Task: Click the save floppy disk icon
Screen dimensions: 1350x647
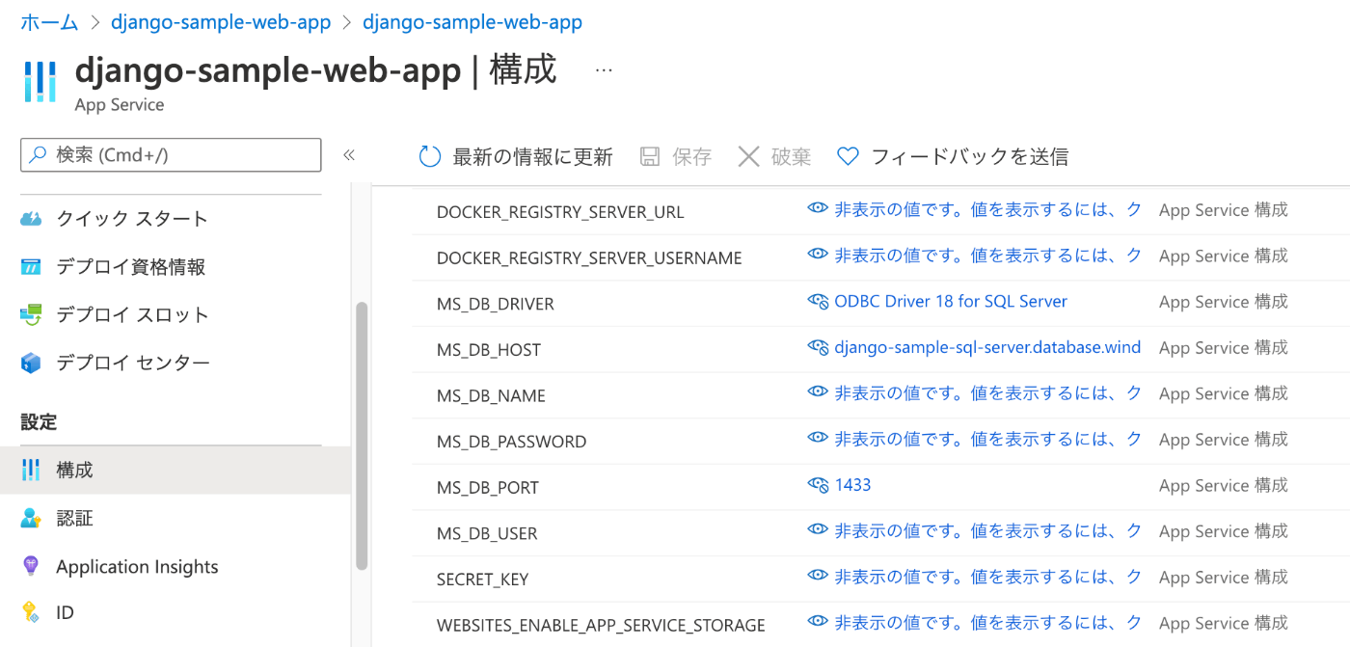Action: pyautogui.click(x=650, y=156)
